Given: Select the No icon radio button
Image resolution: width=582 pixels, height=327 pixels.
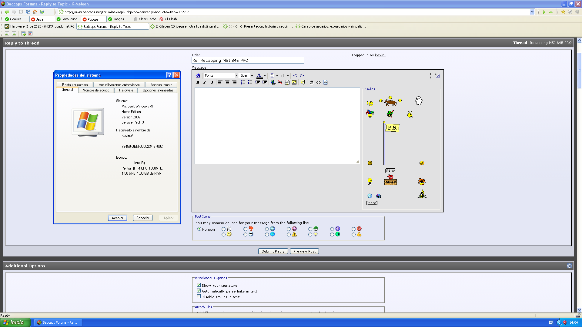Looking at the screenshot, I should click(199, 229).
